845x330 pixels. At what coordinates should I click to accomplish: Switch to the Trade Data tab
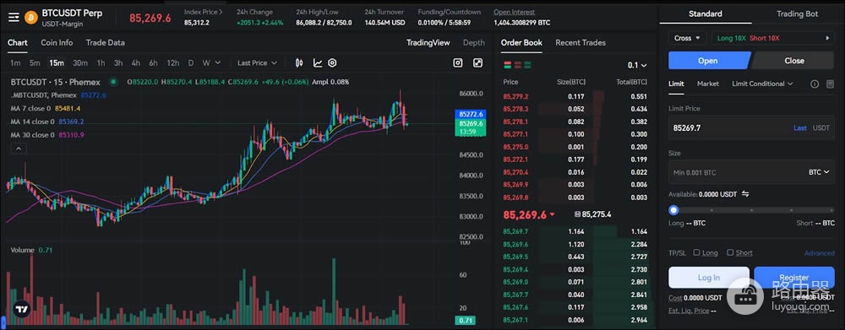[x=105, y=42]
